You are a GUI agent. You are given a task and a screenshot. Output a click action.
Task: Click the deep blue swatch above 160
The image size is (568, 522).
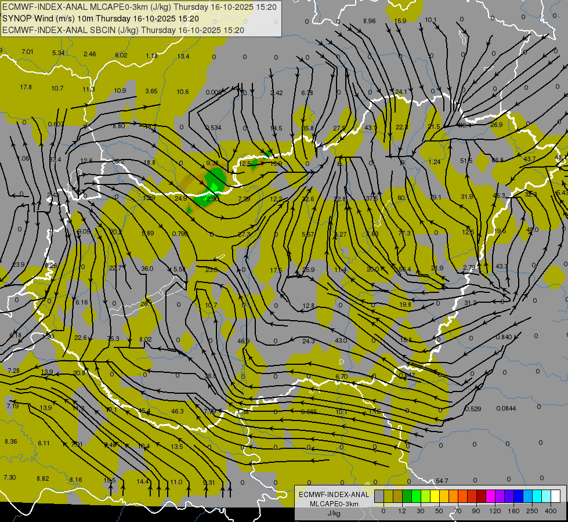519,496
